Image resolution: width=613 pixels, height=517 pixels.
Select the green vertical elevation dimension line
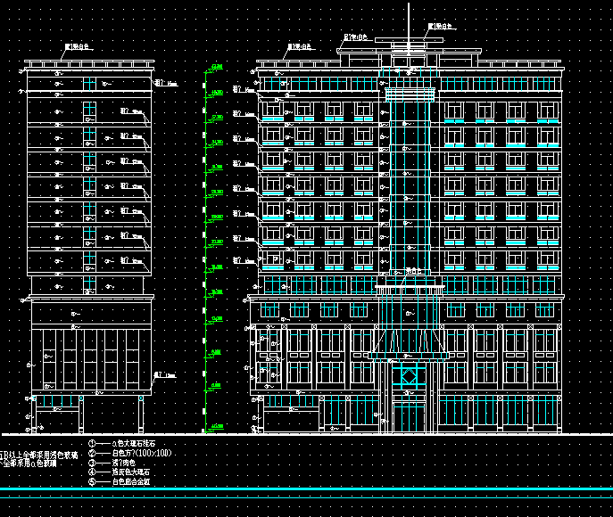pyautogui.click(x=206, y=250)
